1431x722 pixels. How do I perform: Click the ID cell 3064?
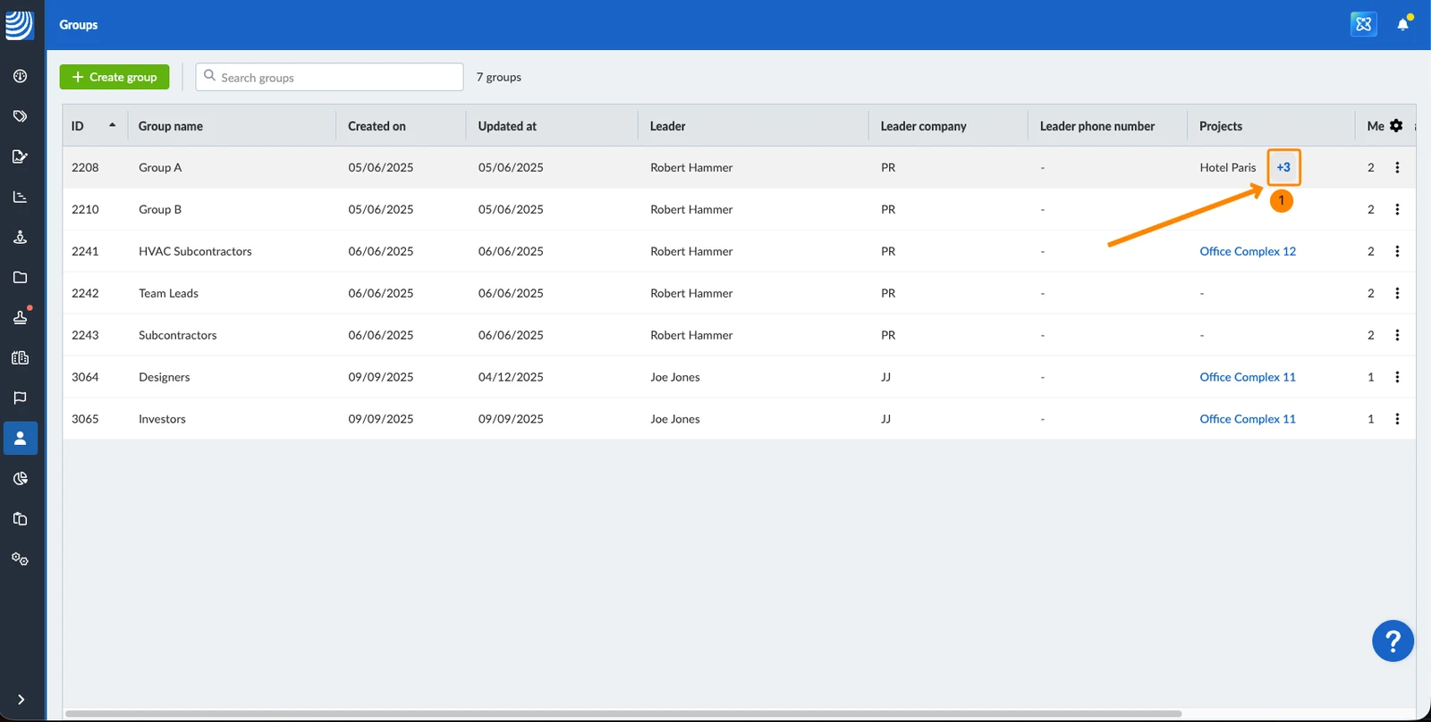point(85,377)
